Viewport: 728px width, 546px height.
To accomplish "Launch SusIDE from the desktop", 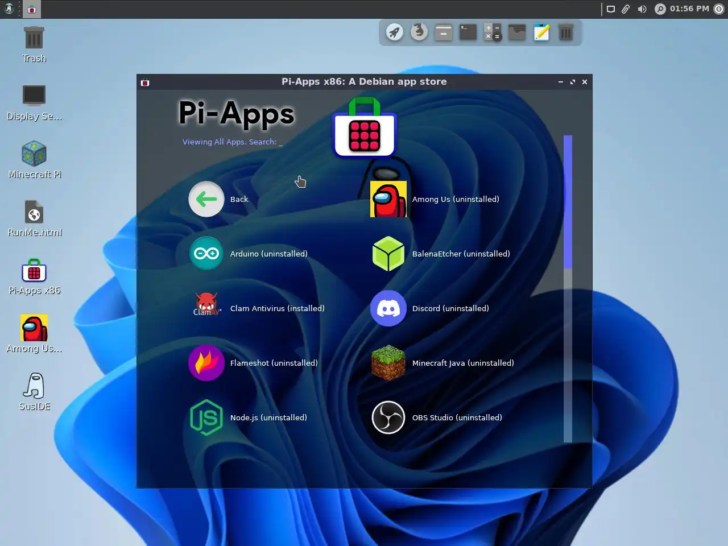I will [x=34, y=392].
